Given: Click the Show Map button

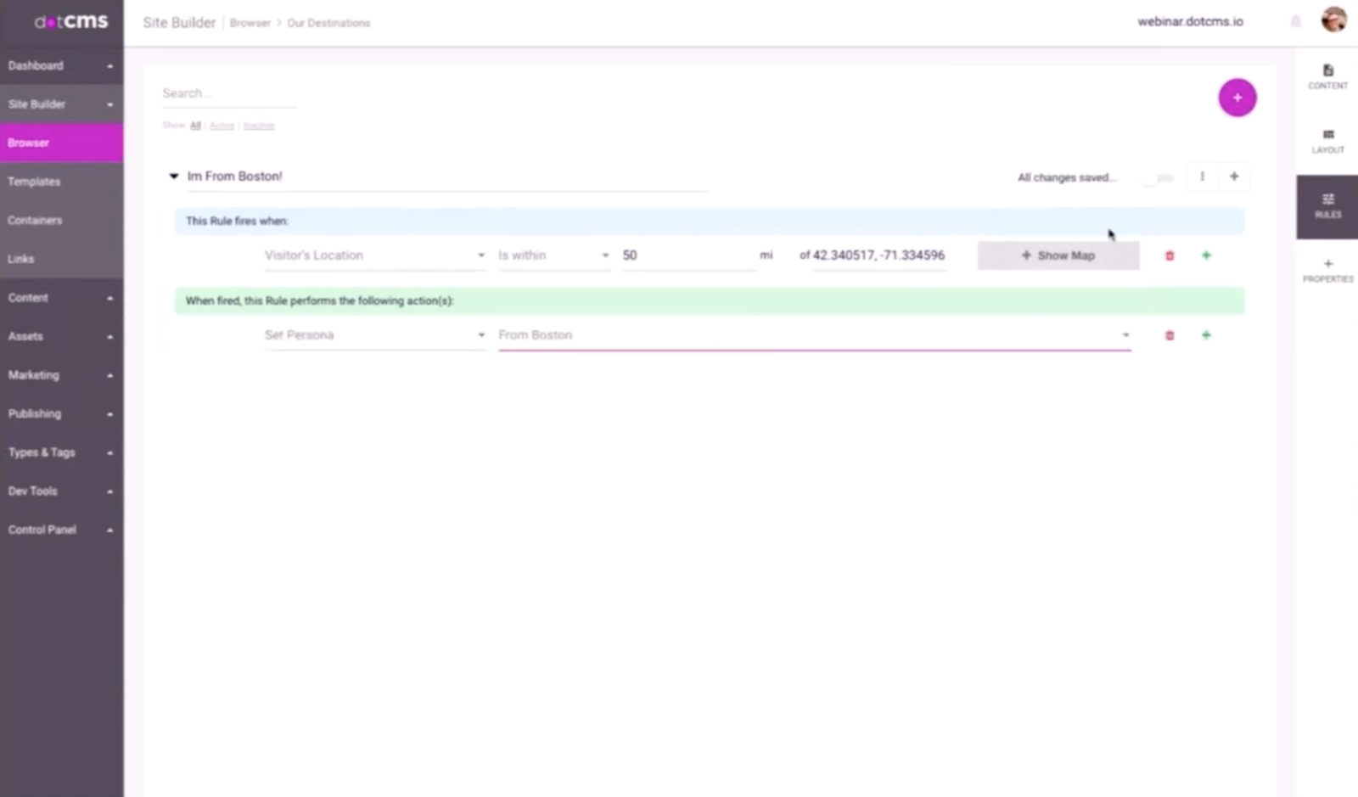Looking at the screenshot, I should pos(1058,255).
